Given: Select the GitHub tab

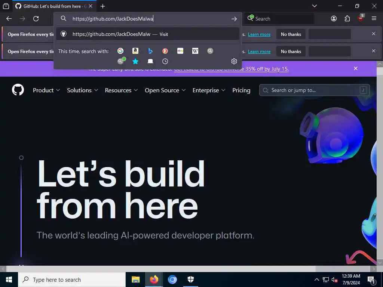Looking at the screenshot, I should click(51, 6).
